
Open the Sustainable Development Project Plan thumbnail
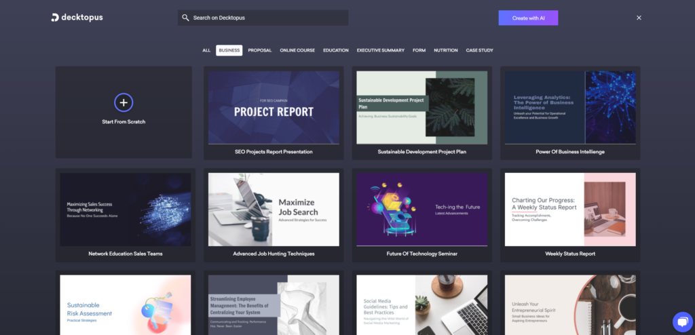[422, 108]
